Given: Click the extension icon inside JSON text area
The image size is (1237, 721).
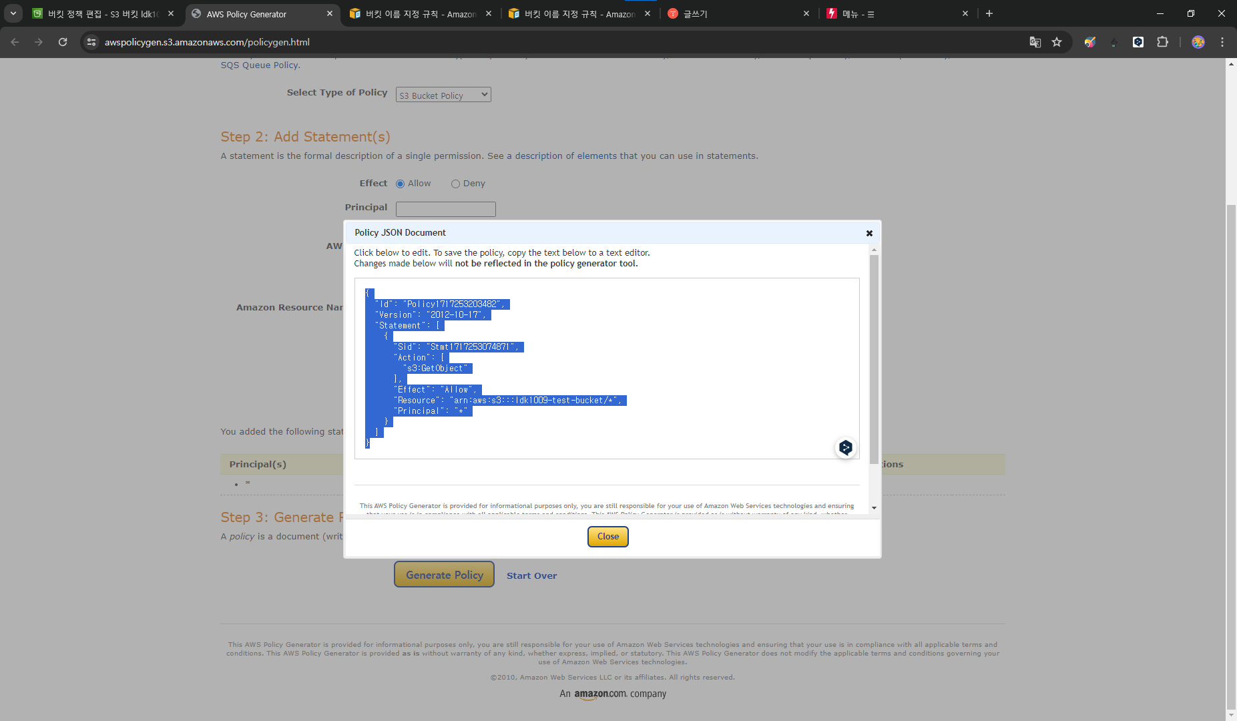Looking at the screenshot, I should point(845,447).
